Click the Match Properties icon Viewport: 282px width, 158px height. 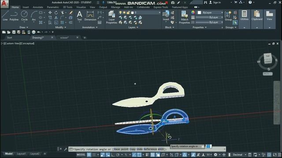(x=185, y=17)
